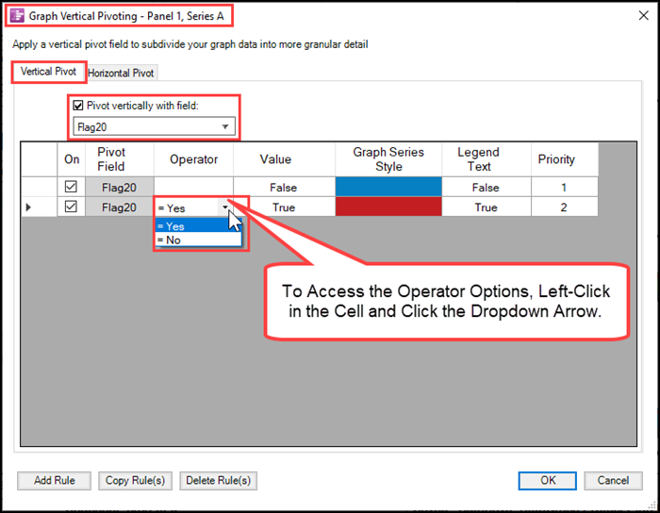The width and height of the screenshot is (660, 513).
Task: Choose '= Yes' from the operator list
Action: (198, 226)
